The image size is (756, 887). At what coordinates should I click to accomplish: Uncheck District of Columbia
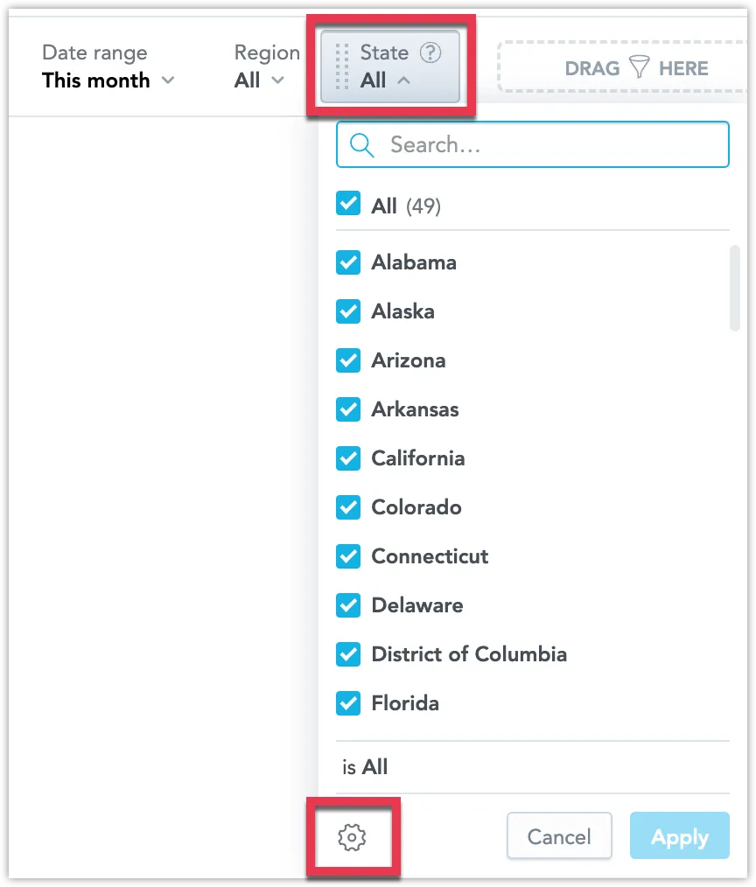click(x=348, y=653)
